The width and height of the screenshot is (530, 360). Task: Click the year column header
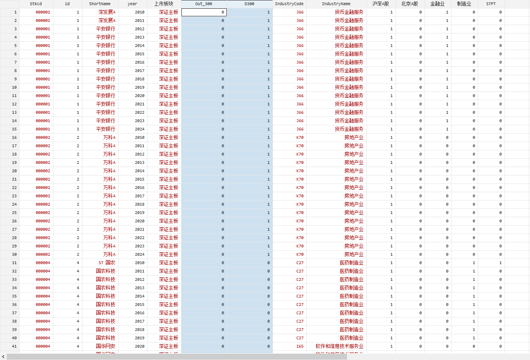(x=132, y=4)
